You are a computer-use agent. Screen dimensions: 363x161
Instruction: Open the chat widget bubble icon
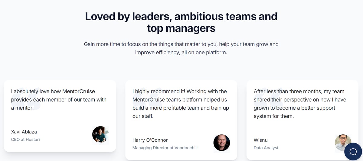[353, 151]
